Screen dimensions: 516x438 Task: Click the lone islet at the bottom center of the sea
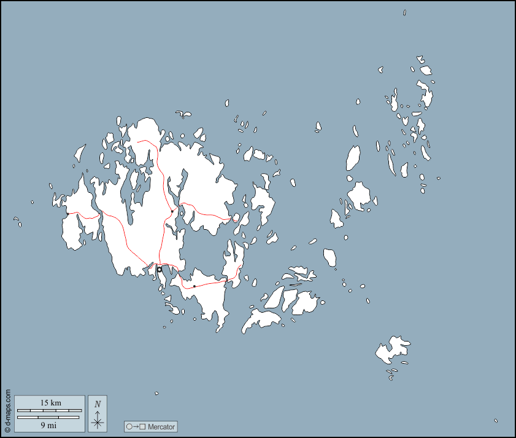[x=157, y=393]
